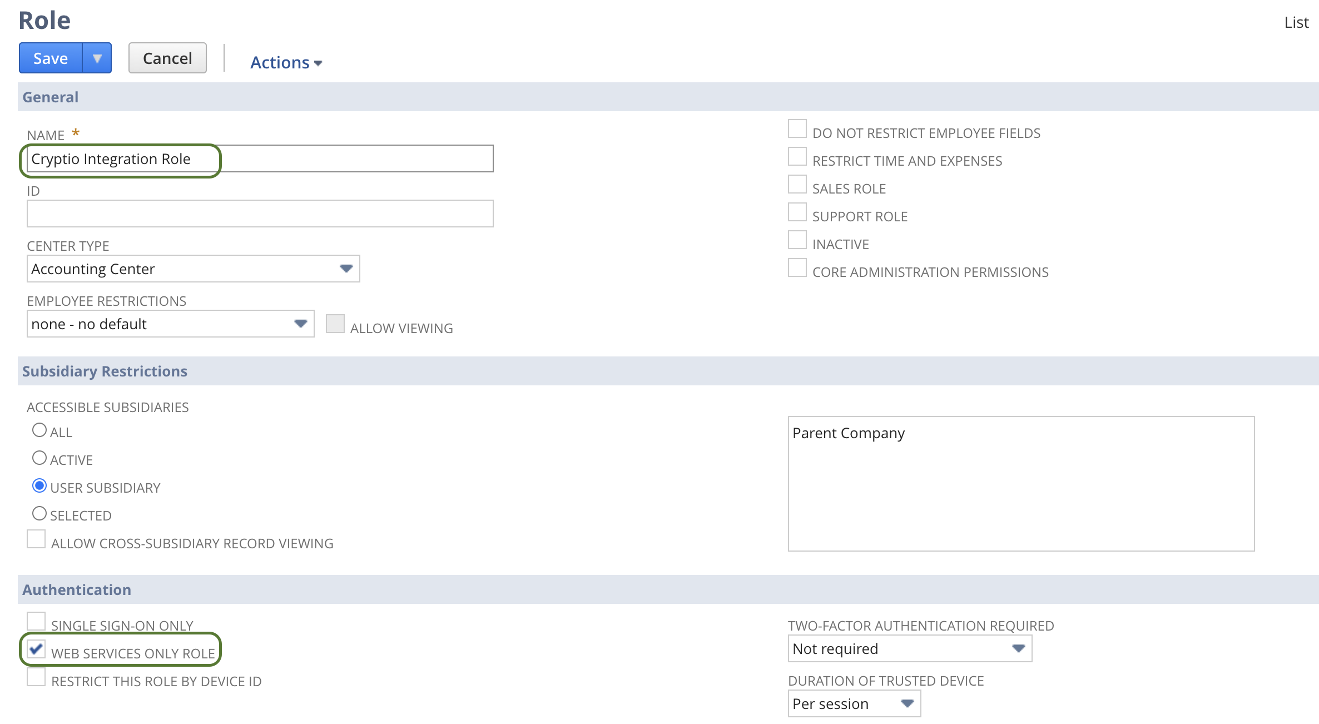Viewport: 1319px width, 724px height.
Task: Select Parent Company in the subsidiaries list
Action: click(848, 433)
